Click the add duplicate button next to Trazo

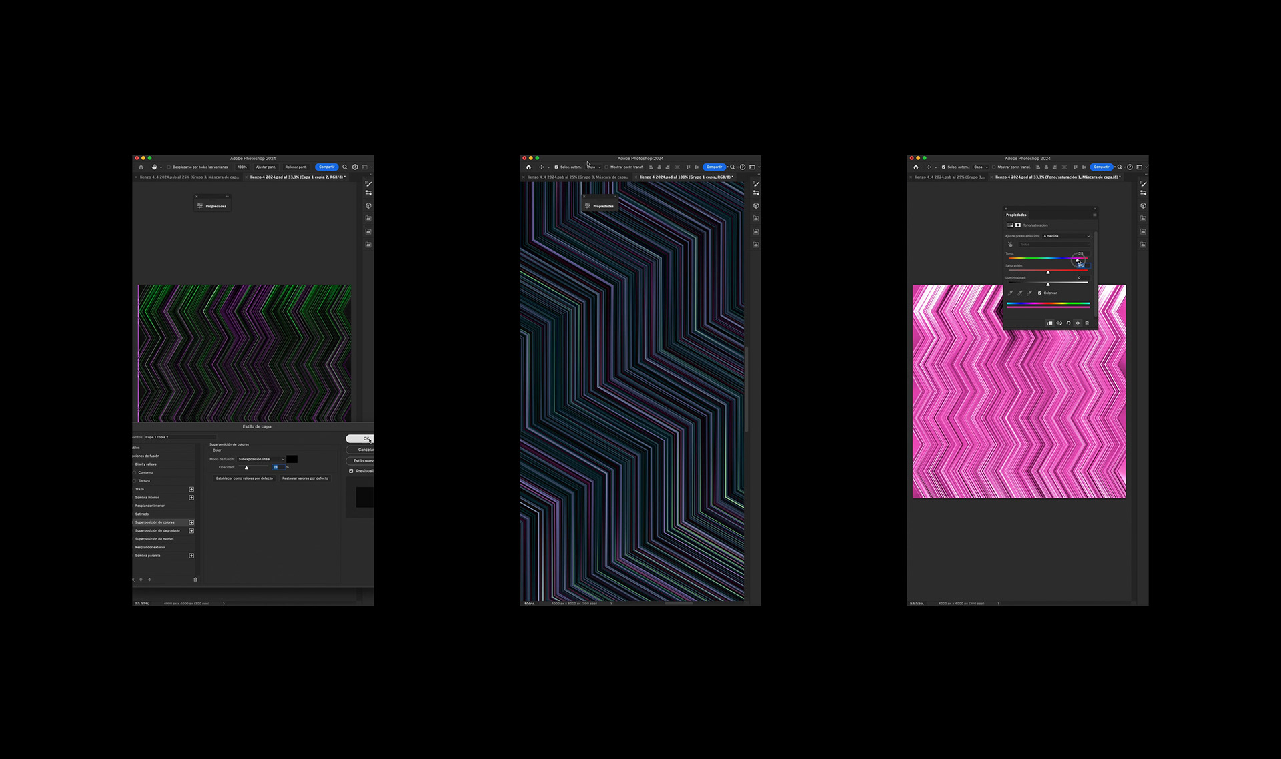click(x=191, y=489)
